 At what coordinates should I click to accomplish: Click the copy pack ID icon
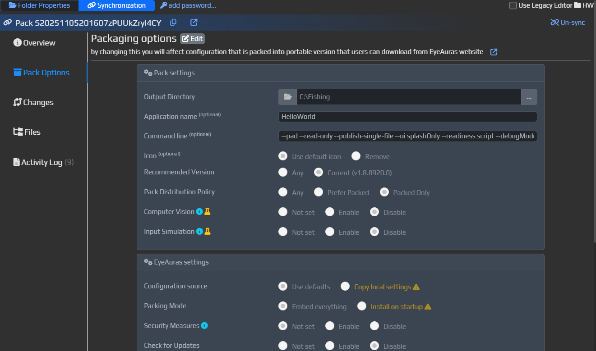coord(173,23)
